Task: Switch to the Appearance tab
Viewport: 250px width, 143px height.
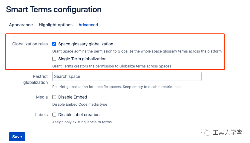Action: click(21, 25)
